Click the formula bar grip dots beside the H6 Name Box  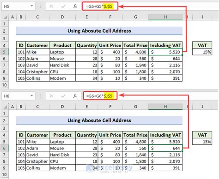coord(40,96)
